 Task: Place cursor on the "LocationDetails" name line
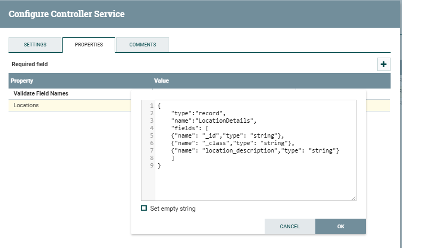click(214, 121)
